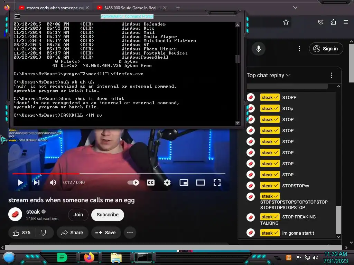
Task: Open the Firefox application menu
Action: coord(346,22)
